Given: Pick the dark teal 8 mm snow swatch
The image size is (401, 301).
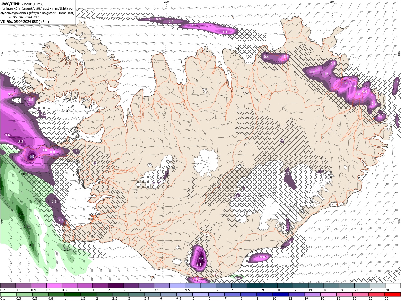Looking at the screenshot, I should (x=254, y=286).
